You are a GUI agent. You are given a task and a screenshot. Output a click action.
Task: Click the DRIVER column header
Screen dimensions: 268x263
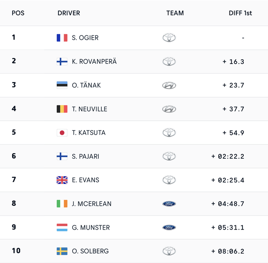click(68, 13)
